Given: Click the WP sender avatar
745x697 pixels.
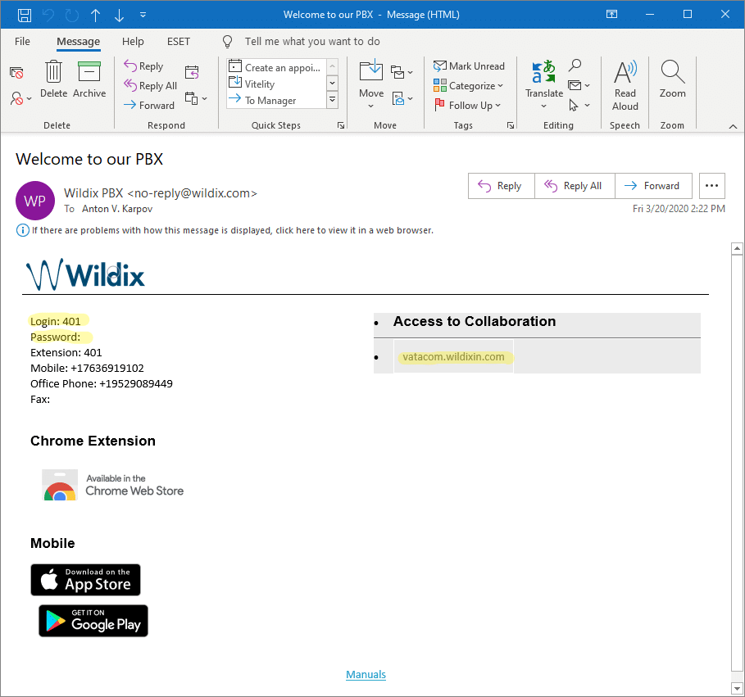Looking at the screenshot, I should pos(35,201).
